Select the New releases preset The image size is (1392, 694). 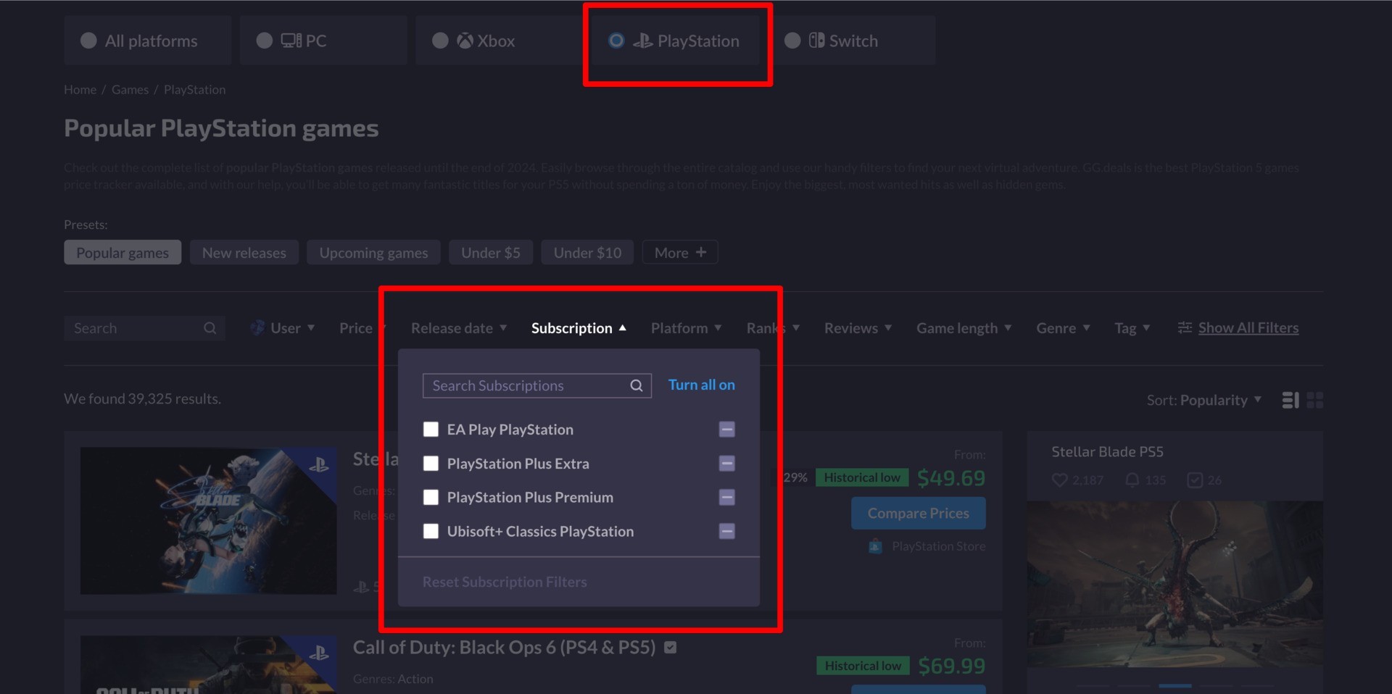244,253
